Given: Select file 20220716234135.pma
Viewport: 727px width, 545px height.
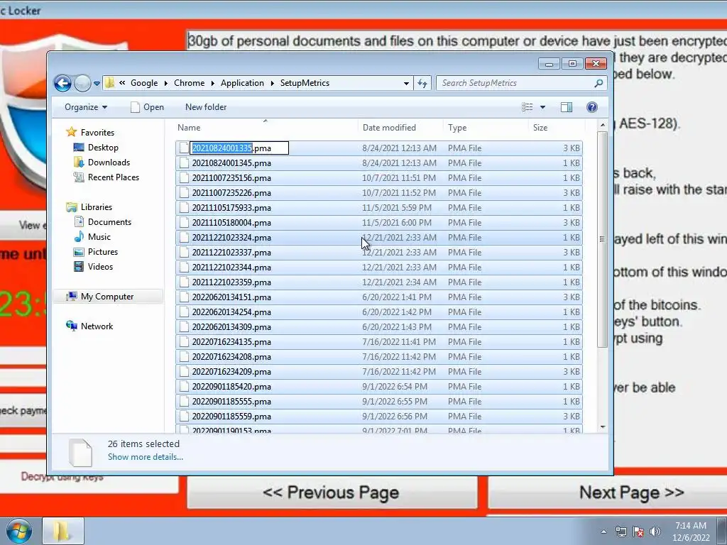Looking at the screenshot, I should (379, 342).
